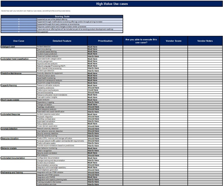The width and height of the screenshot is (223, 186).
Task: Select the Vendor Score column header
Action: click(x=174, y=41)
